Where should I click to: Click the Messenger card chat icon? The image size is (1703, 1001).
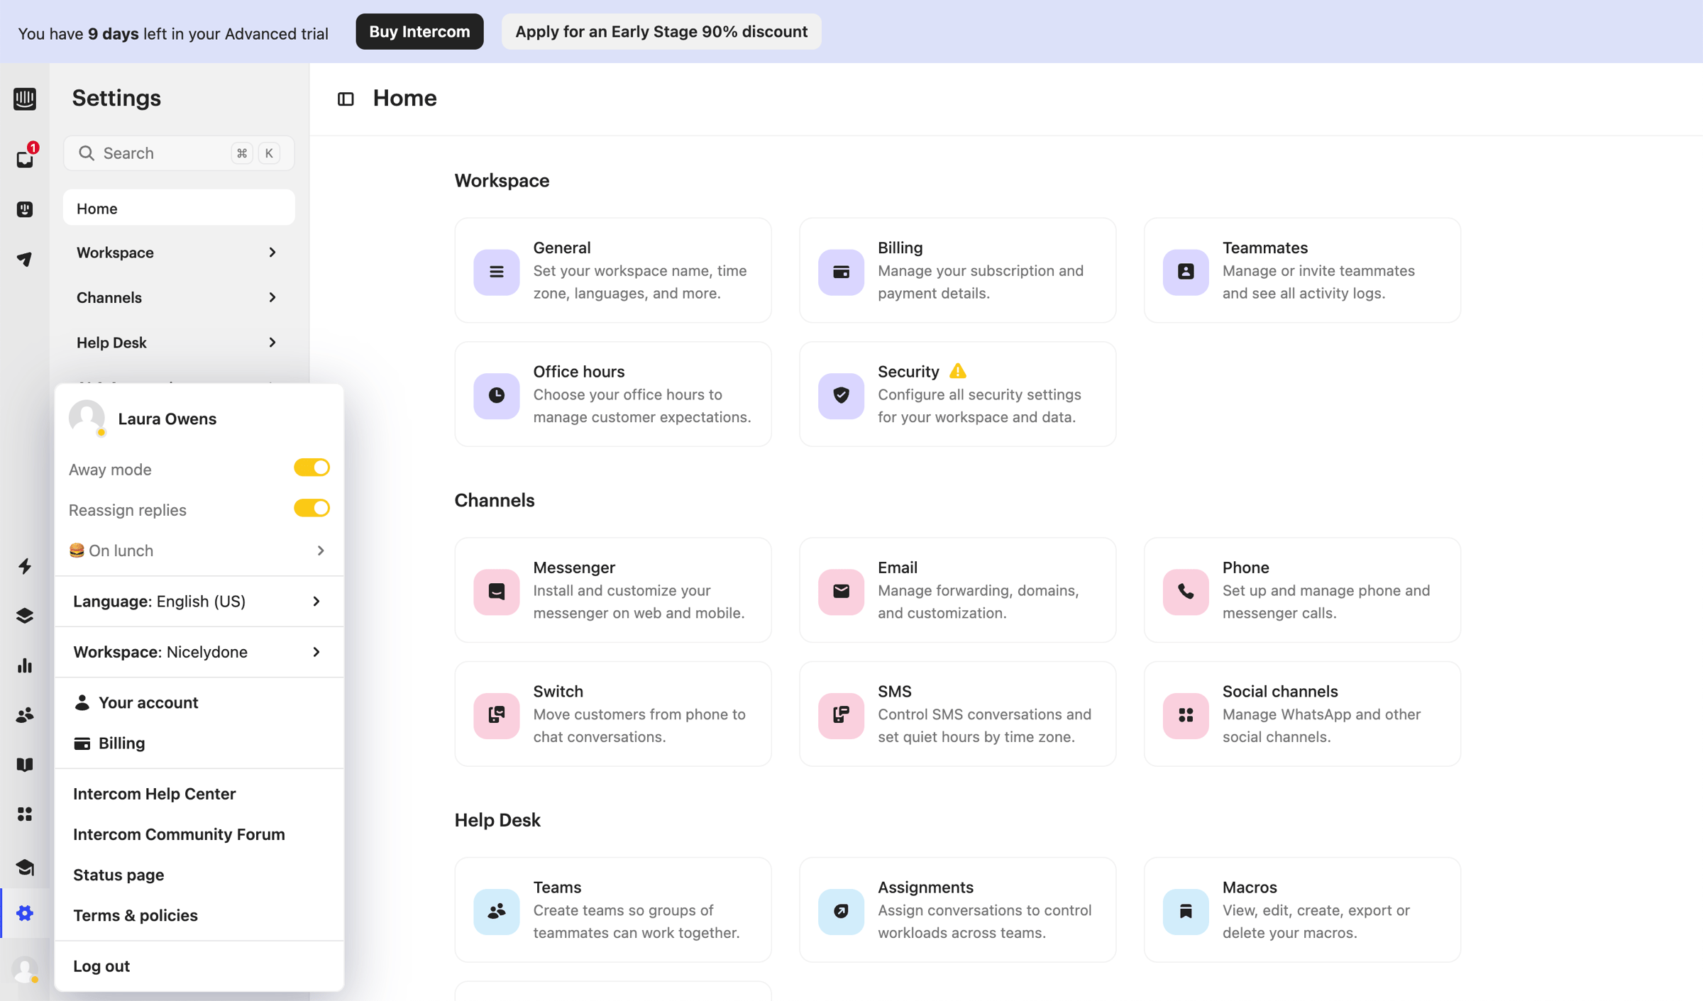tap(497, 591)
